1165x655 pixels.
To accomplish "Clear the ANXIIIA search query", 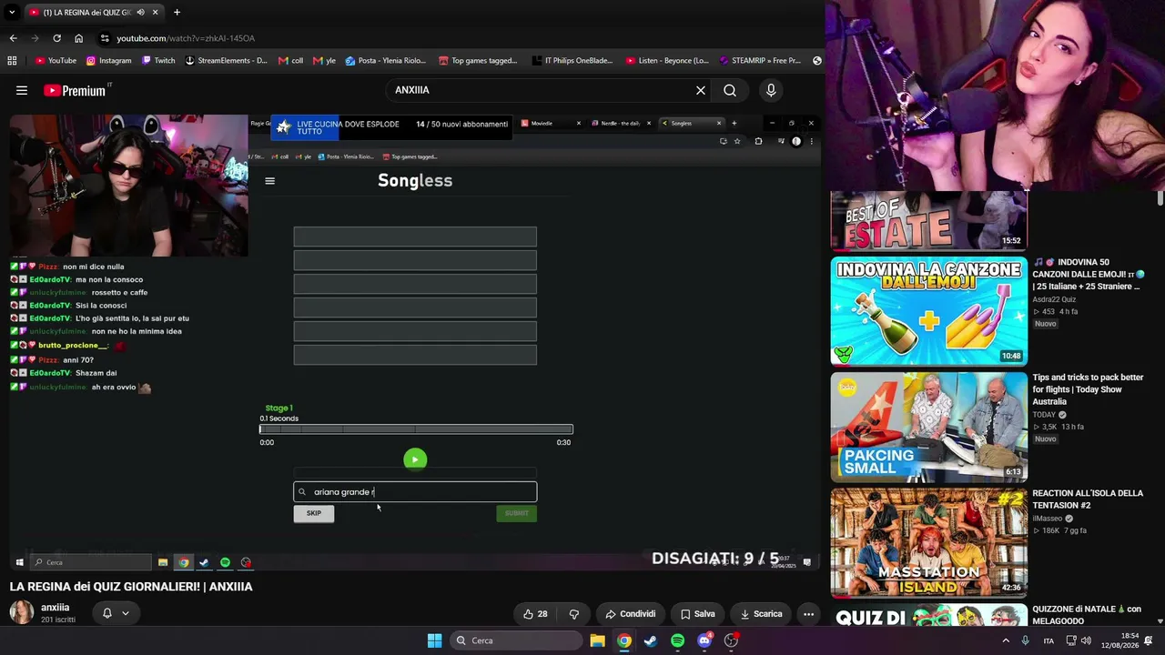I will coord(701,90).
